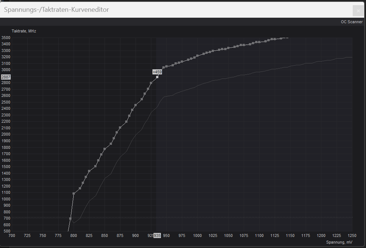
Task: Click the 1050 label on voltage axis
Action: [228, 235]
